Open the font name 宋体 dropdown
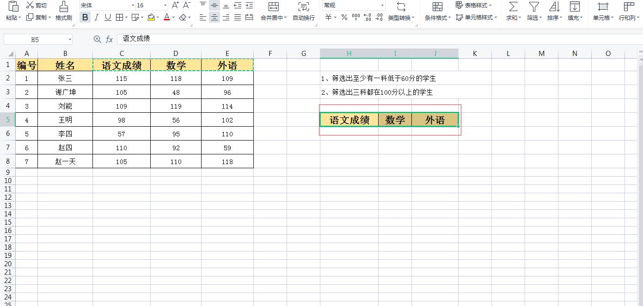 pyautogui.click(x=133, y=6)
